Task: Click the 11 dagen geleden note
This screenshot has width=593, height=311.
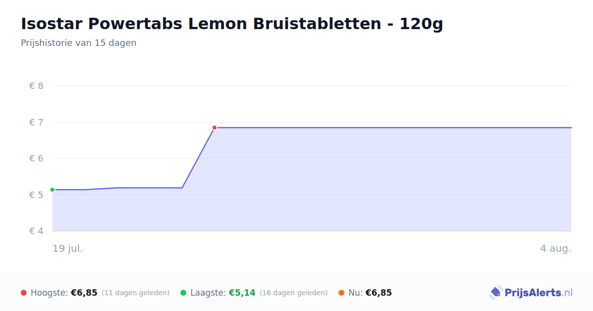Action: click(135, 293)
